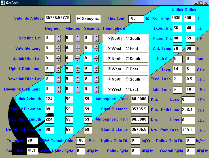
Task: Decrease Satellite Lat. degrees with down arrow
Action: click(x=59, y=40)
